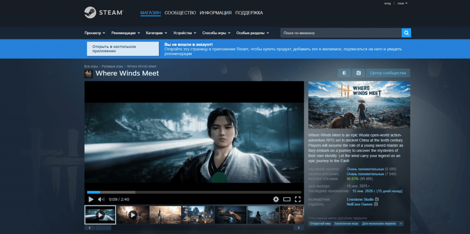Click the plus button after the tags
470x234 pixels.
coord(401,223)
